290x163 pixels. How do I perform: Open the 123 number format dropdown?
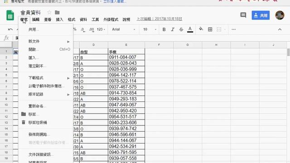(101, 29)
